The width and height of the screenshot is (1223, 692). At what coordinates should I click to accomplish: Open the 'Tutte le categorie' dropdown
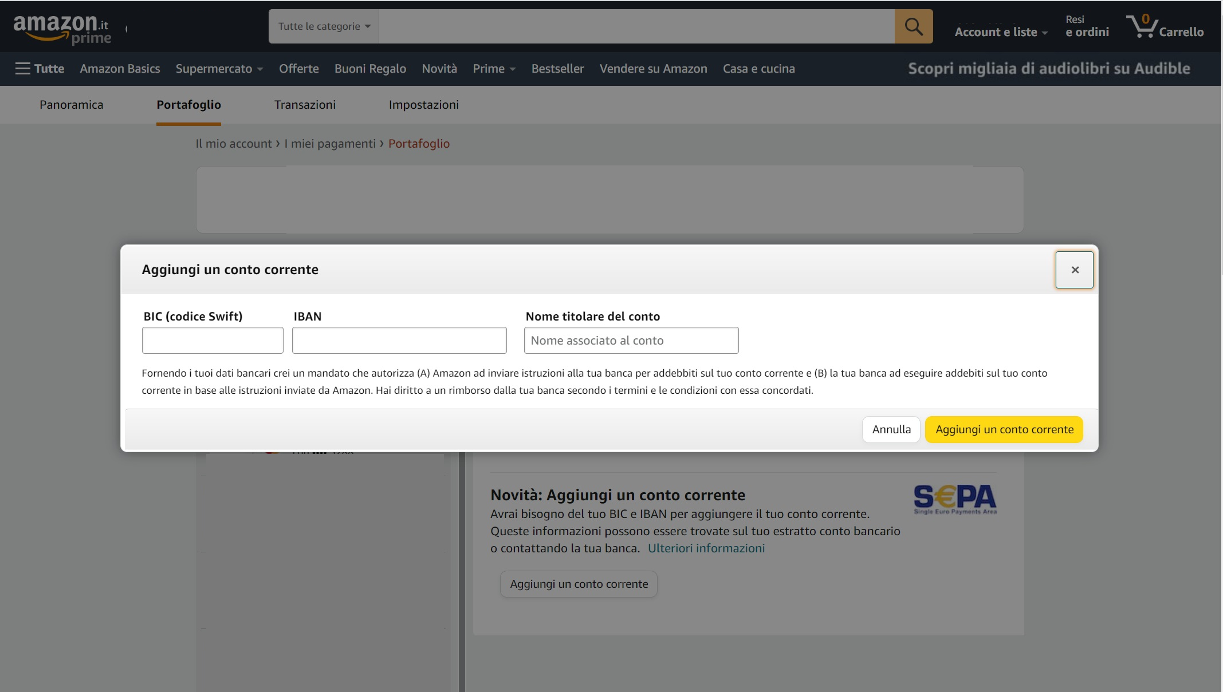323,26
